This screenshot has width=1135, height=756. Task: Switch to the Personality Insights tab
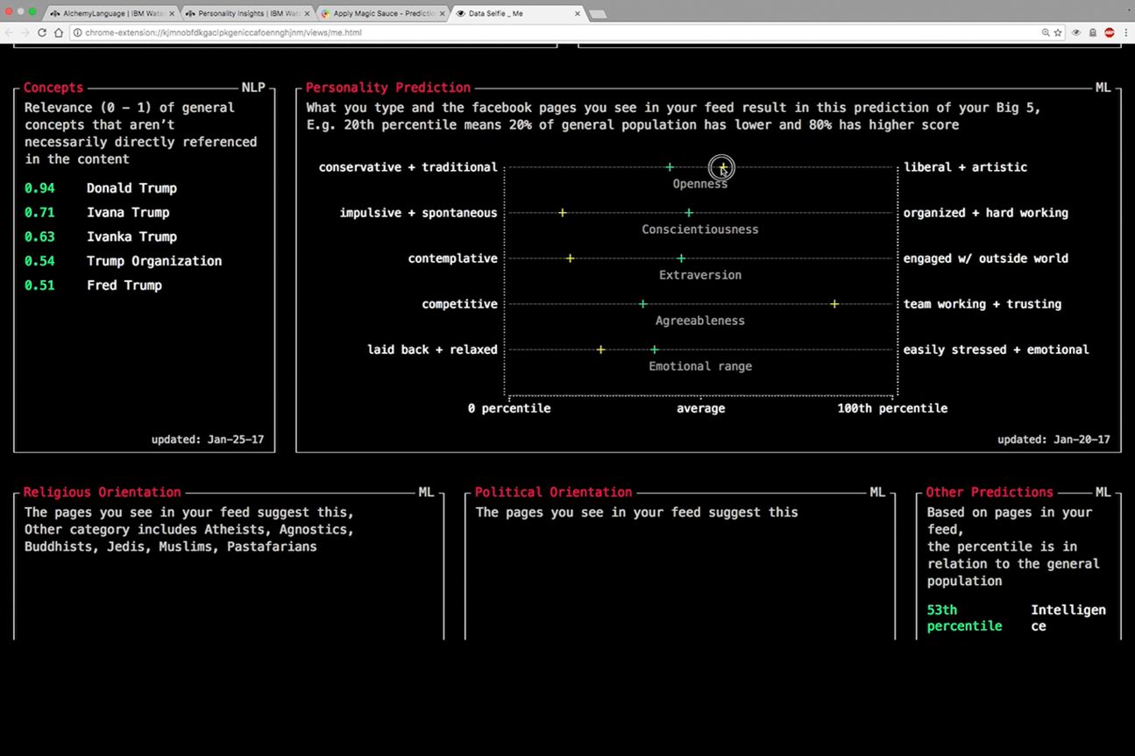coord(245,14)
